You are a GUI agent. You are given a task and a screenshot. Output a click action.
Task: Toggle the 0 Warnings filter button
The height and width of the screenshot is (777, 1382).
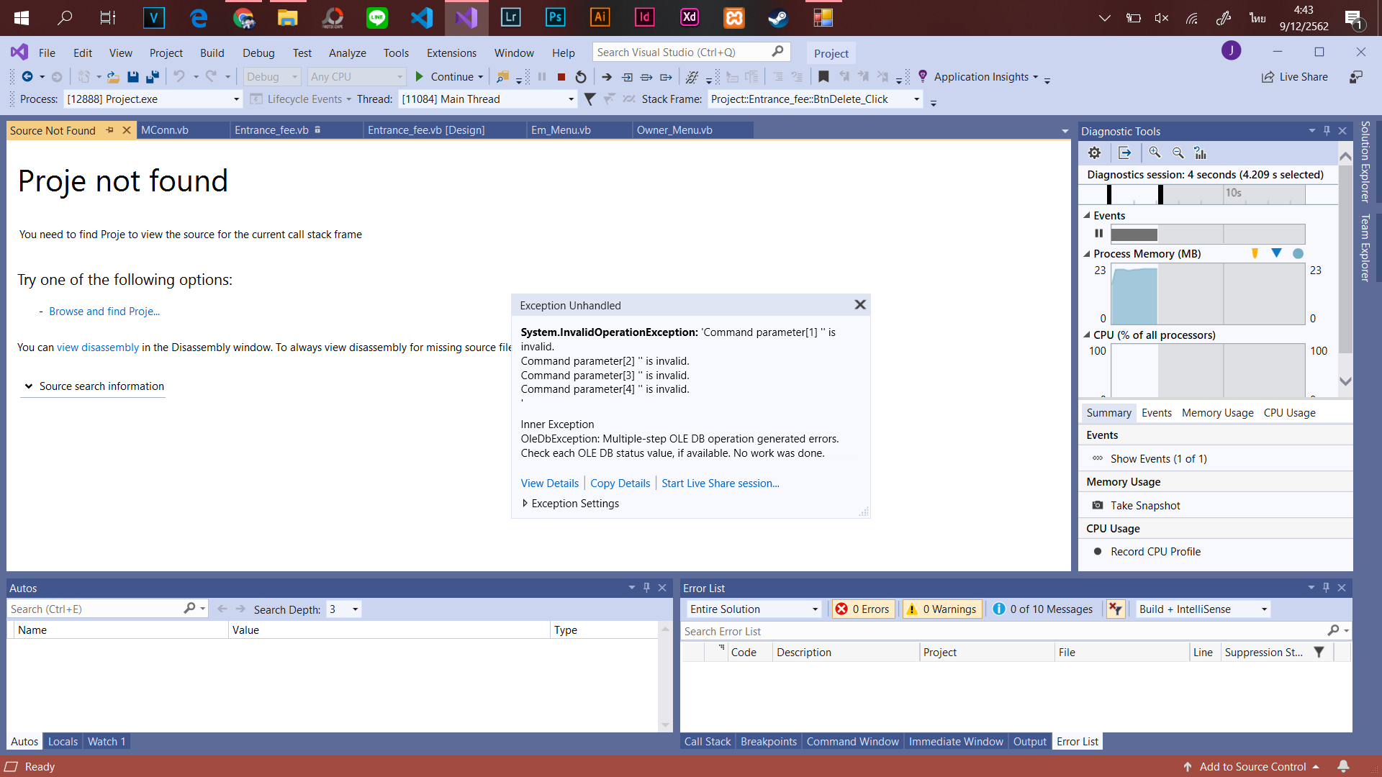tap(943, 609)
